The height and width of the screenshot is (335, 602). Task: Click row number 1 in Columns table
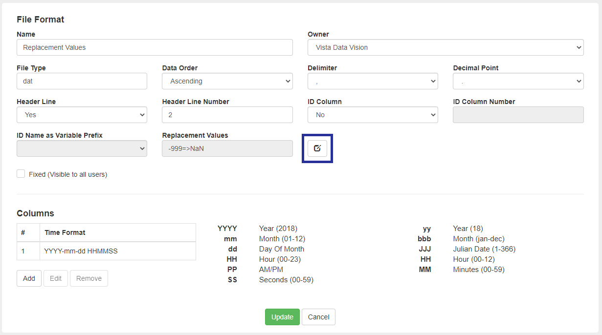tap(28, 251)
